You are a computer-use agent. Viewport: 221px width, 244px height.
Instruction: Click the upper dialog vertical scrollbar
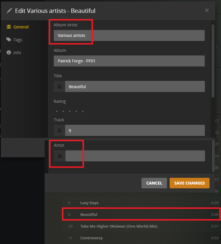click(x=213, y=61)
